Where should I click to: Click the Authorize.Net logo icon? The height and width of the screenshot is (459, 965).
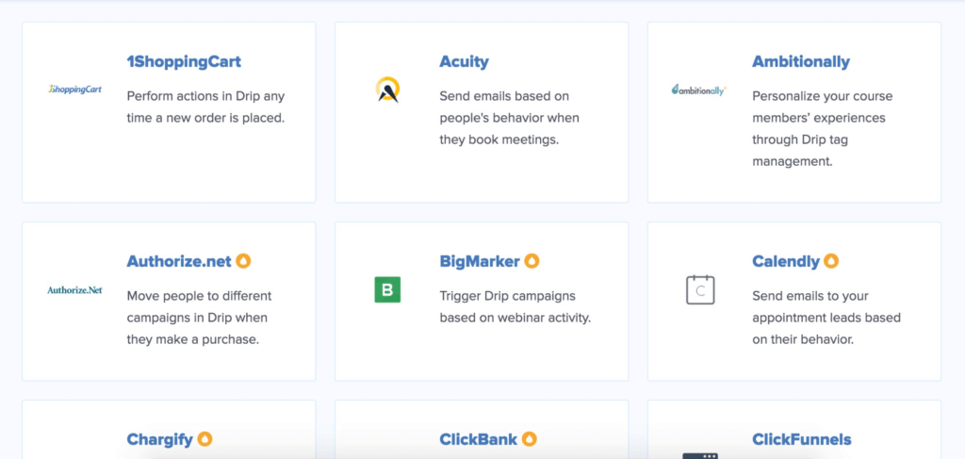pyautogui.click(x=74, y=289)
